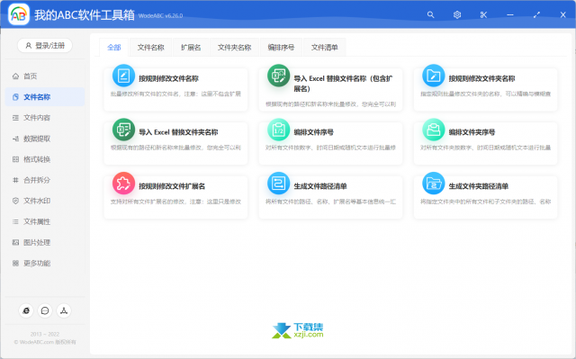This screenshot has width=576, height=359.
Task: Open 编排文件夹序号 card title
Action: [x=472, y=132]
